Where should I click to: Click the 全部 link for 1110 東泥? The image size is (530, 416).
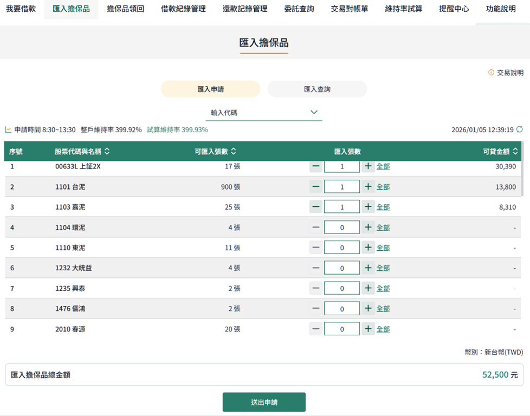(x=383, y=248)
